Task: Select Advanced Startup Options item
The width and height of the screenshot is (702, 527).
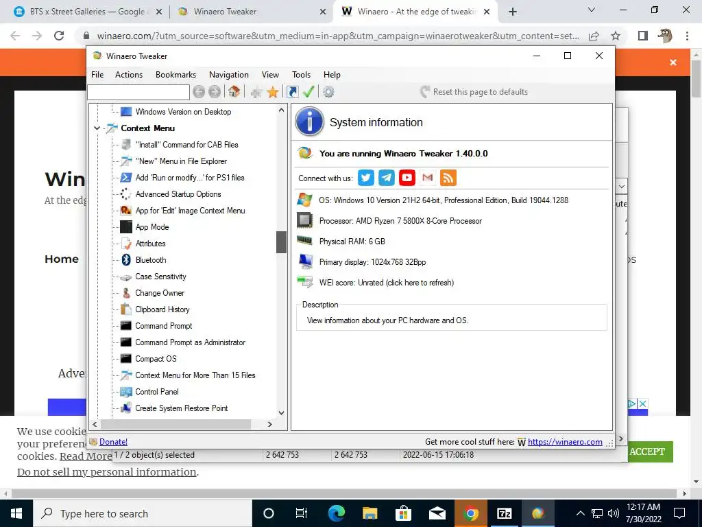Action: click(178, 194)
